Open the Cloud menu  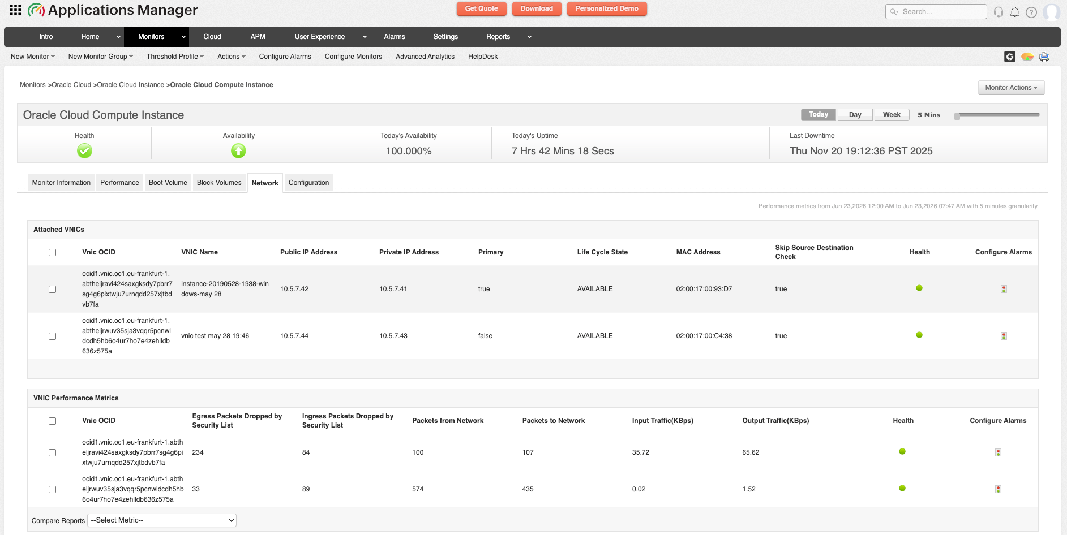(212, 37)
